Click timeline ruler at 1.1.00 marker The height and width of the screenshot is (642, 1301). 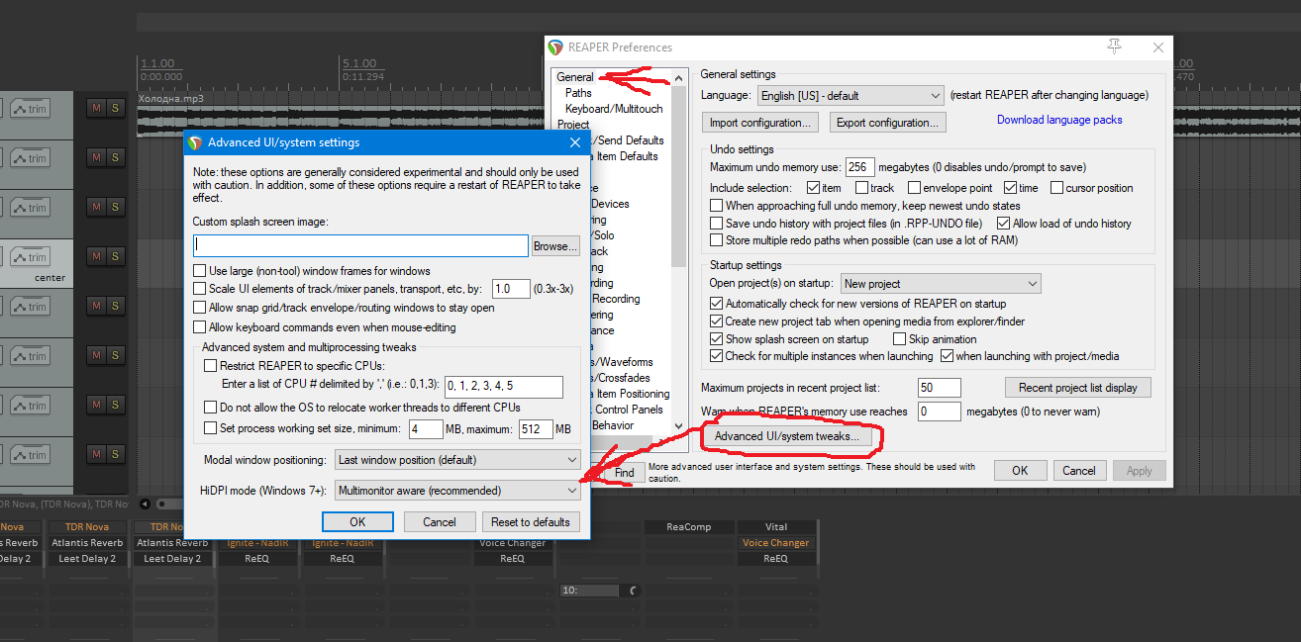point(157,64)
